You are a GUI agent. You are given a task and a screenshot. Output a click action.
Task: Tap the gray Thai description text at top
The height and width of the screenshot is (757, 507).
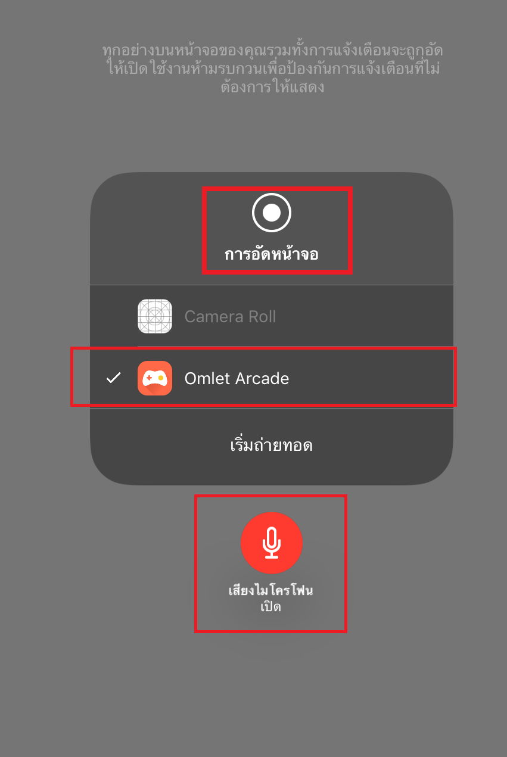tap(272, 68)
